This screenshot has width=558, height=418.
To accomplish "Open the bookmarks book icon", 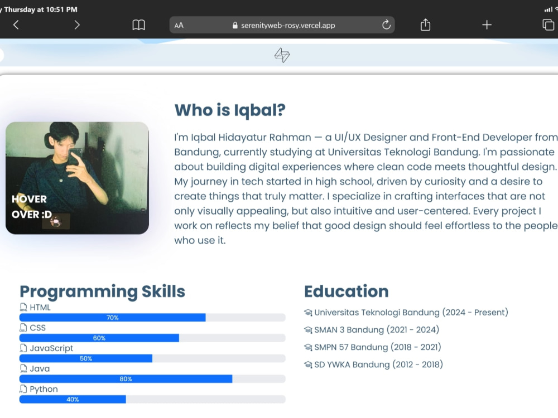I will pos(138,25).
